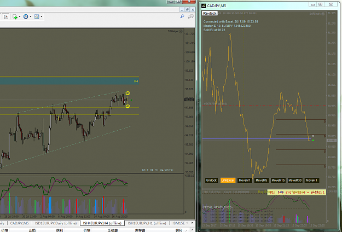Click the Templates icon in the toolbar
The height and width of the screenshot is (232, 342).
37,16
